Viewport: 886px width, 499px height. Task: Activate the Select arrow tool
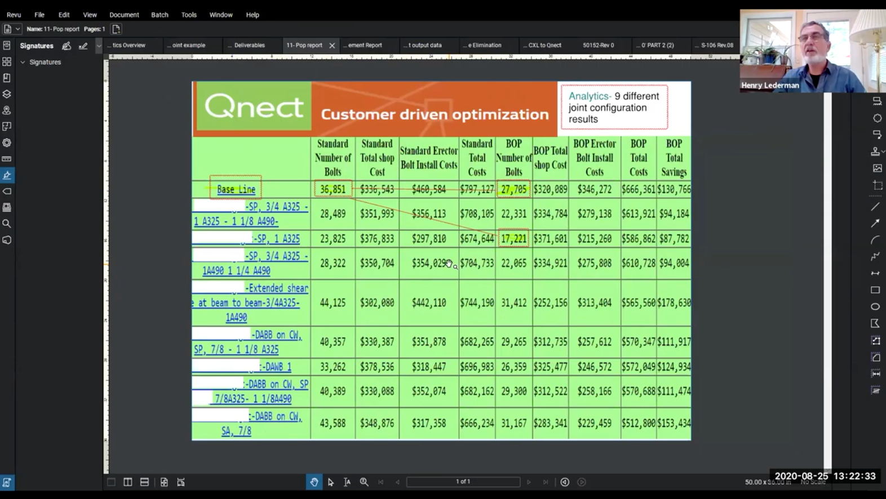(331, 482)
